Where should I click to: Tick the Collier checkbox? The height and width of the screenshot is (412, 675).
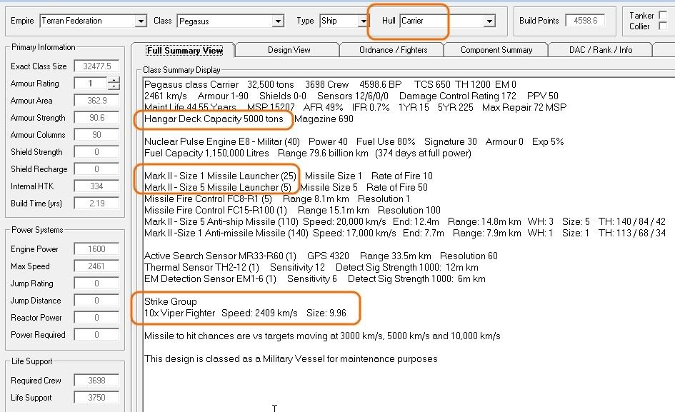click(663, 26)
